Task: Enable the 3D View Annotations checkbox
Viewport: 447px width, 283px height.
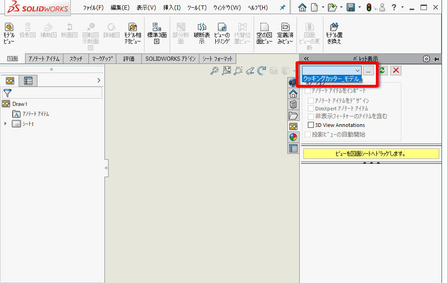Action: tap(311, 125)
